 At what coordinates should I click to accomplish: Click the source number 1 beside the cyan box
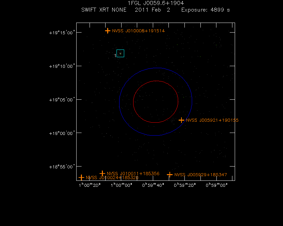115,56
